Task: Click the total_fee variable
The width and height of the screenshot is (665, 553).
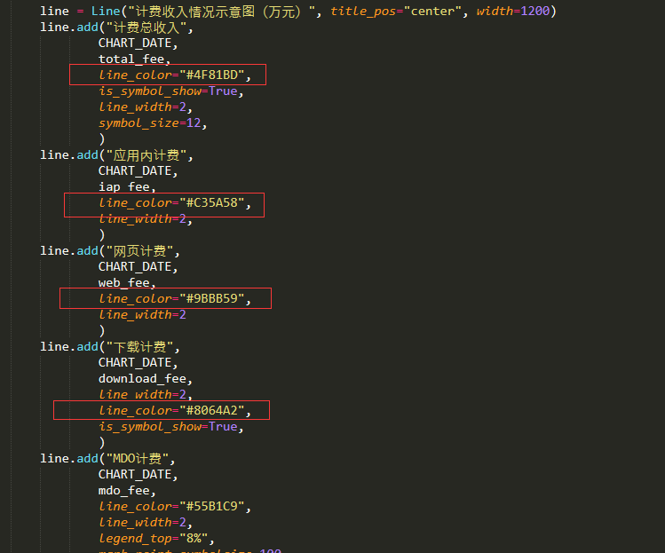Action: [131, 59]
